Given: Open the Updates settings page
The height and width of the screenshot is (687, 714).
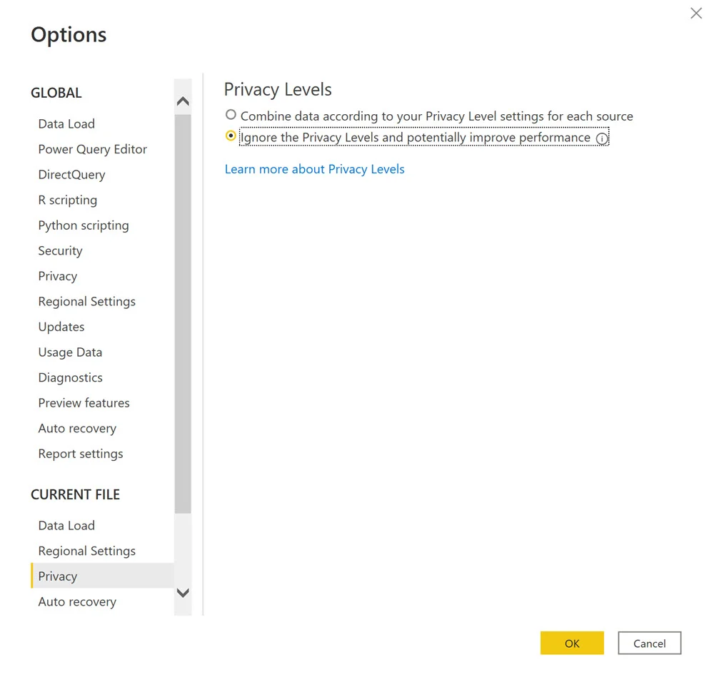Looking at the screenshot, I should (x=61, y=327).
